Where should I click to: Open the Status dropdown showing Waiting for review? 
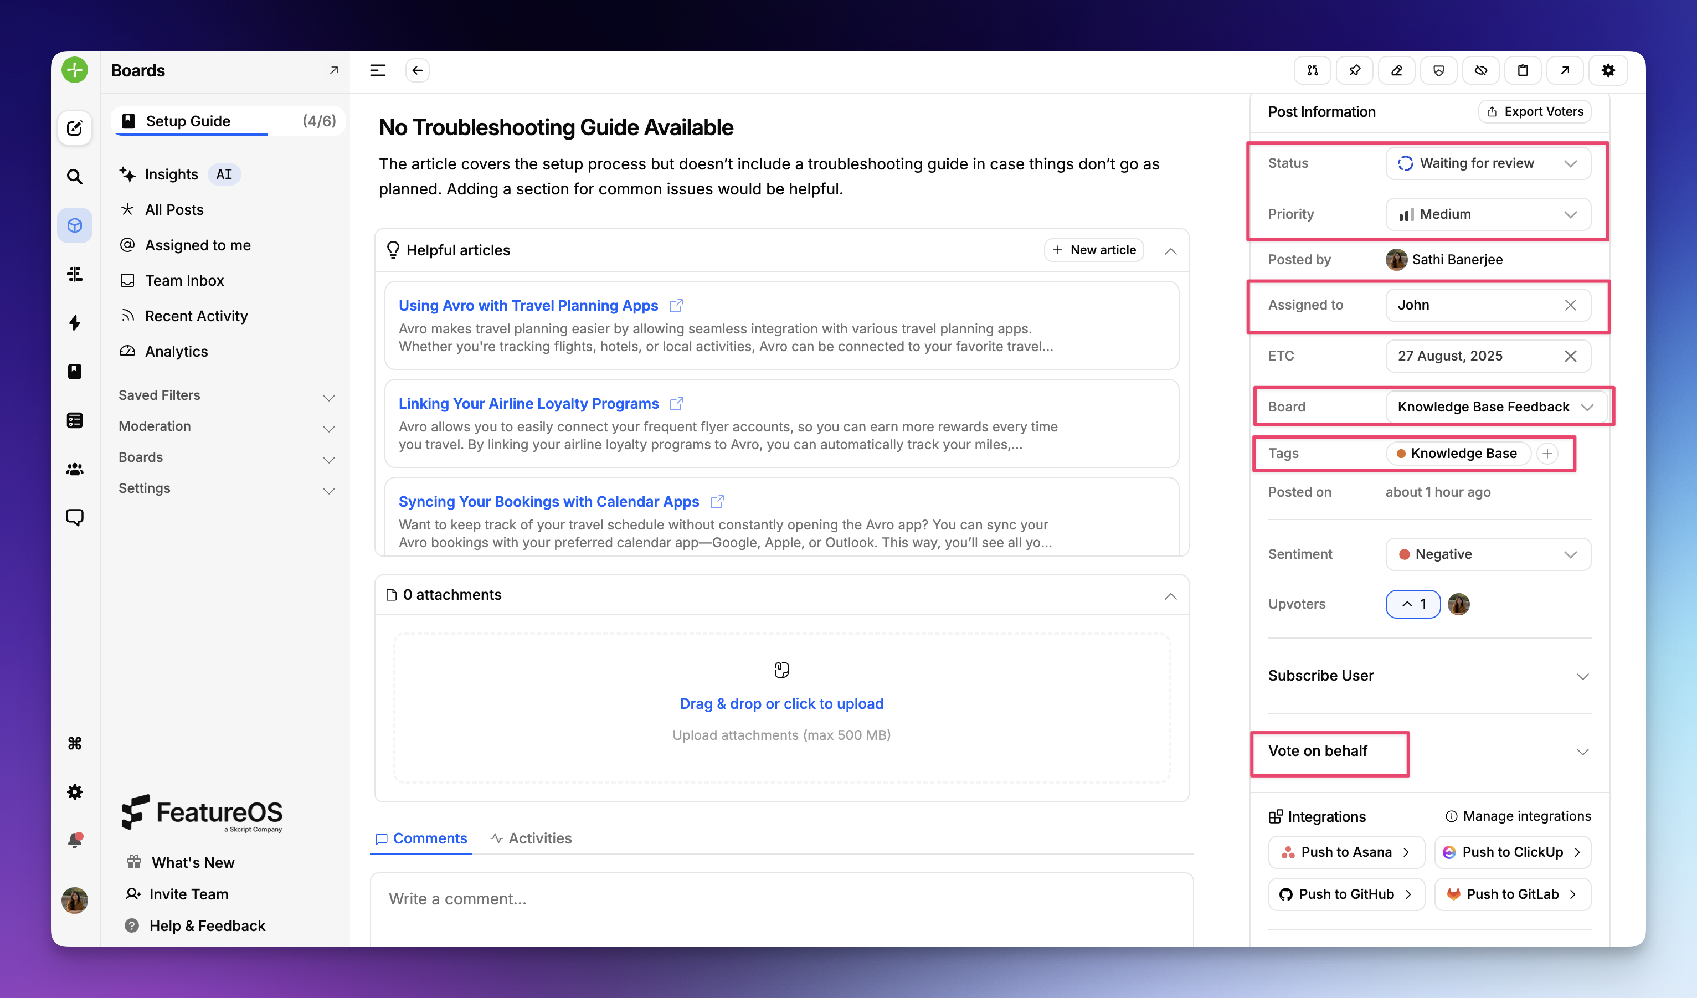1488,163
